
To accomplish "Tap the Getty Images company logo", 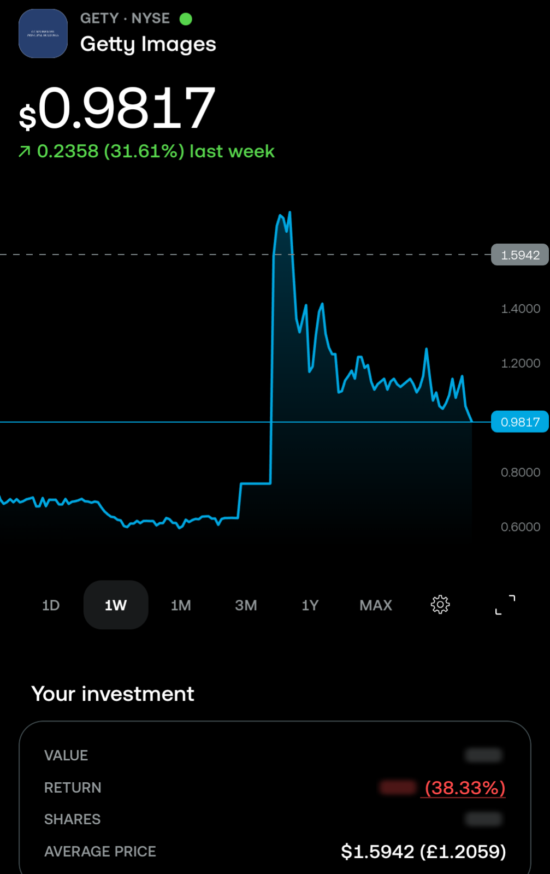I will [x=43, y=33].
